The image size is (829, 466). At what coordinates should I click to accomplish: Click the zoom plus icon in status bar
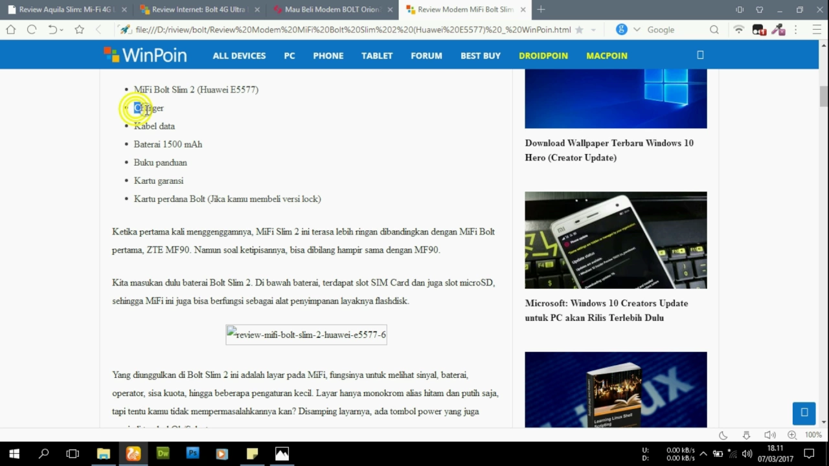792,435
